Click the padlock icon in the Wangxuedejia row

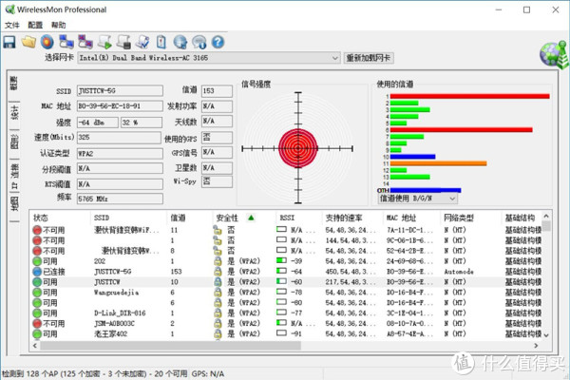click(x=218, y=292)
